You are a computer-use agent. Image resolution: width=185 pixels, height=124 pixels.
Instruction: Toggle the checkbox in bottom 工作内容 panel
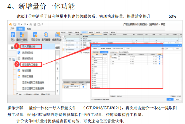coord(83,87)
